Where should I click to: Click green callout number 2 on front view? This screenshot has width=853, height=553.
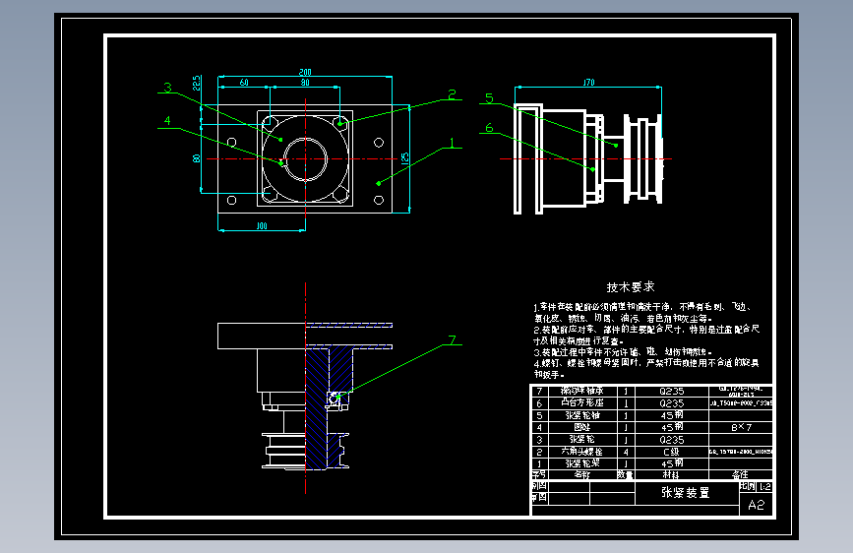(x=452, y=94)
